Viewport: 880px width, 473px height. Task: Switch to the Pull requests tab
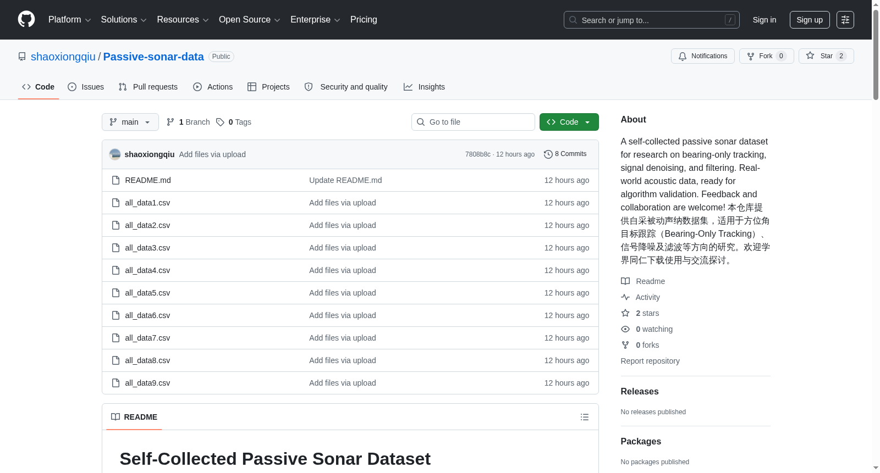(148, 87)
